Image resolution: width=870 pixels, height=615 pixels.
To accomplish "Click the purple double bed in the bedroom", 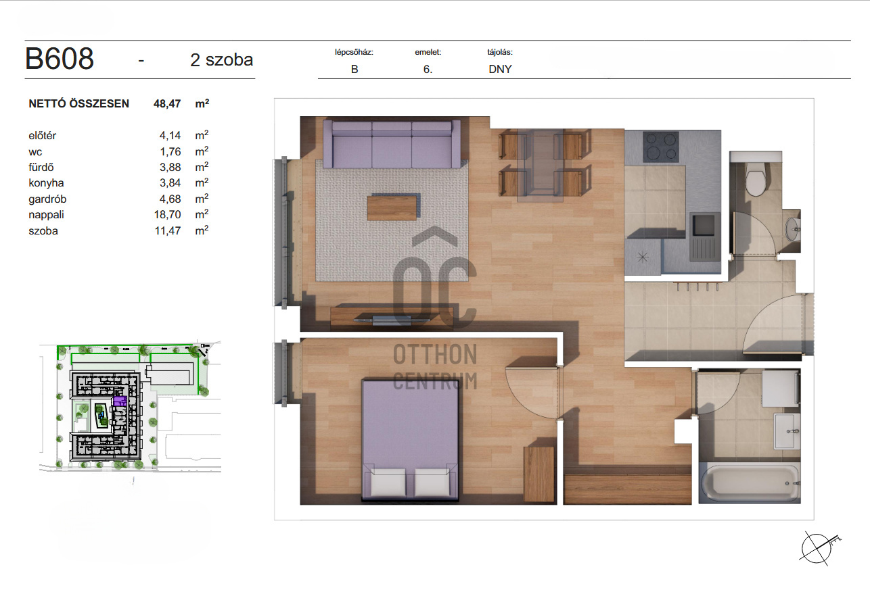I will point(411,439).
